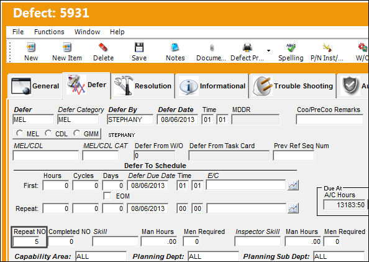The height and width of the screenshot is (262, 369).
Task: Click the P/N Inst toolbar icon
Action: [x=327, y=47]
